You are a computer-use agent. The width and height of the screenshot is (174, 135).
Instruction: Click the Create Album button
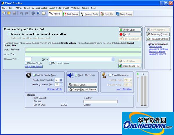pos(130,61)
